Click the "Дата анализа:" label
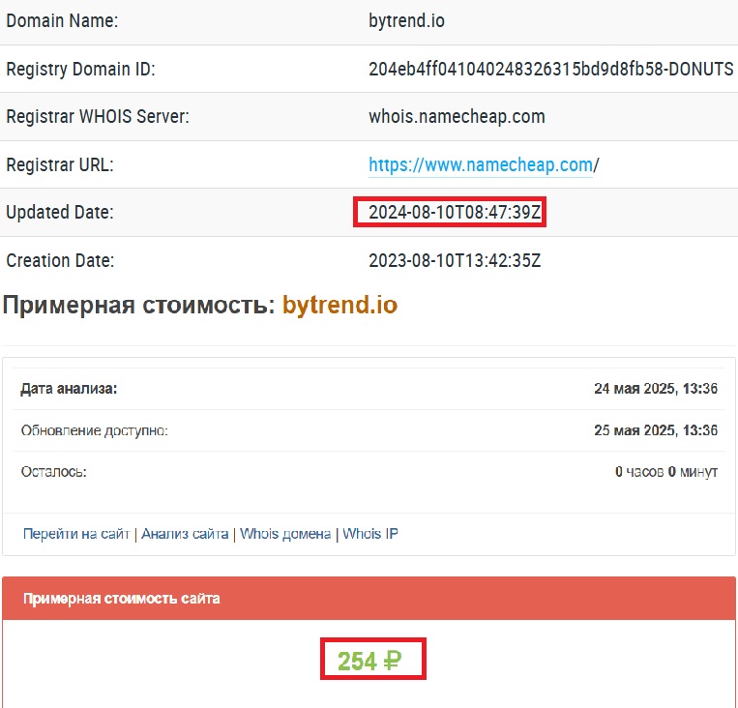This screenshot has width=738, height=708. pos(69,389)
